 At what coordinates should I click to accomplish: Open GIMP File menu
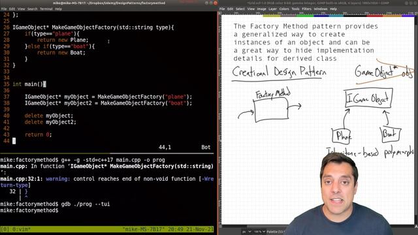[222, 8]
